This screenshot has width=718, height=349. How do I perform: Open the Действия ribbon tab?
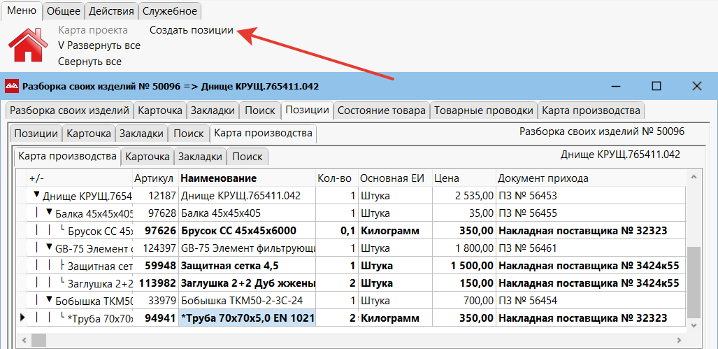[x=111, y=11]
